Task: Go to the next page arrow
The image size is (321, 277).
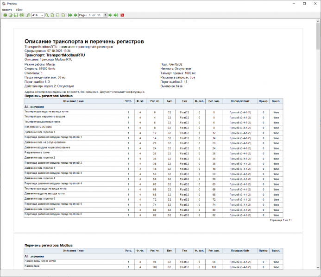Action: click(110, 15)
